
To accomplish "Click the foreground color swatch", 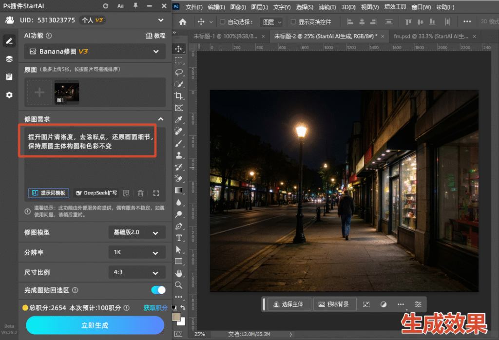I will 176,317.
